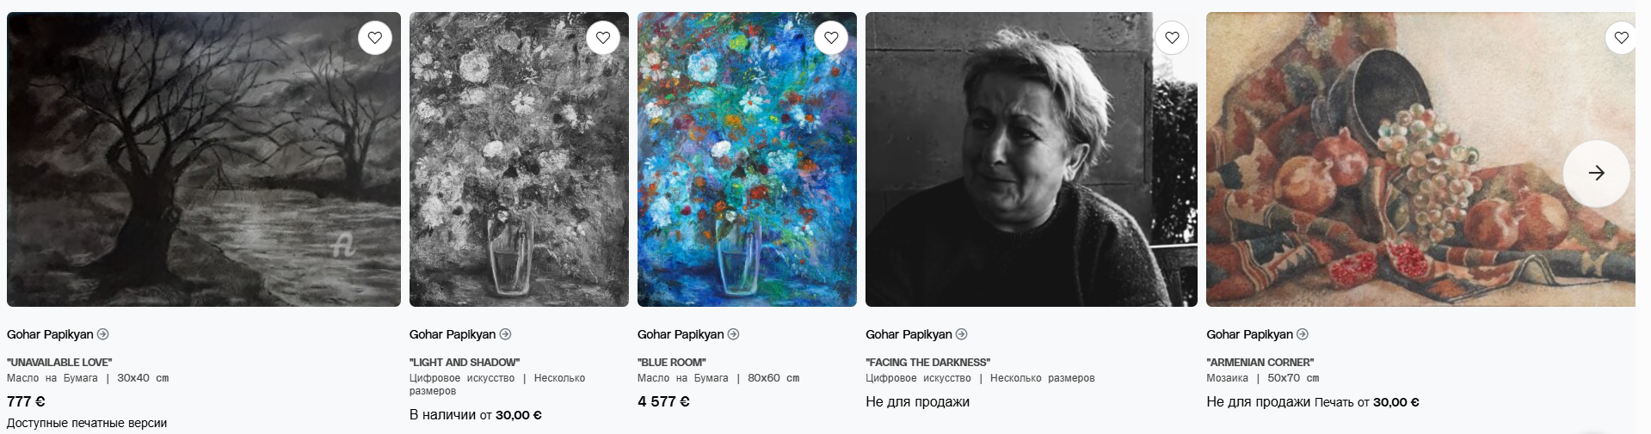Open the "BLUE ROOM" artwork title
Viewport: 1651px width, 434px height.
[672, 363]
